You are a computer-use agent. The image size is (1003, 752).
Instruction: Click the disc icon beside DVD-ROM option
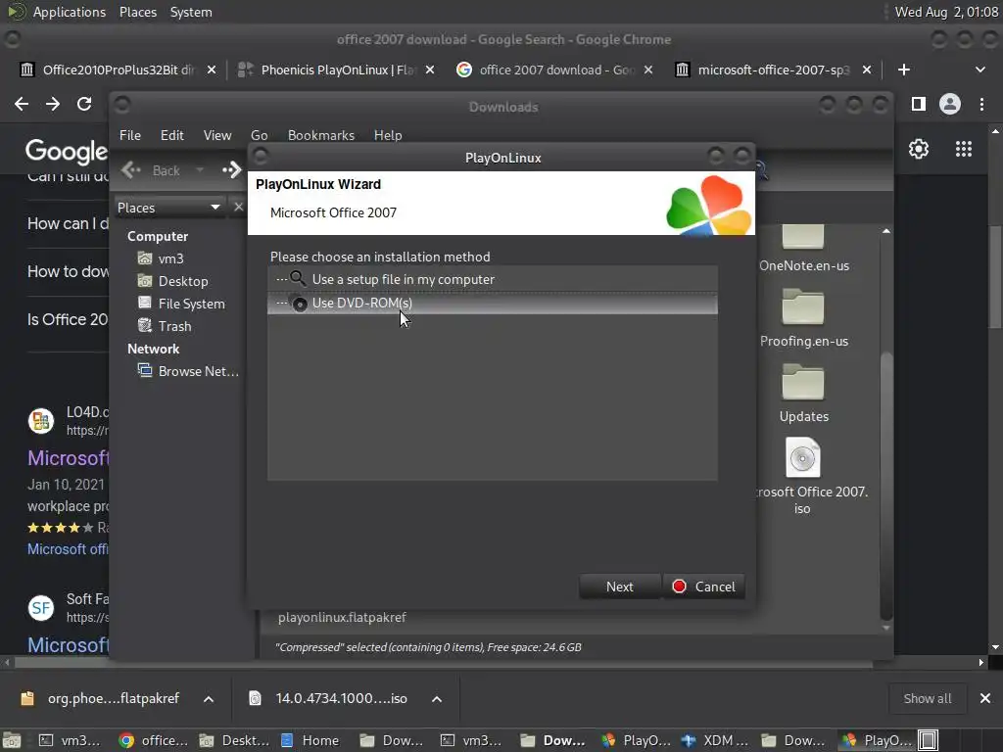coord(300,304)
